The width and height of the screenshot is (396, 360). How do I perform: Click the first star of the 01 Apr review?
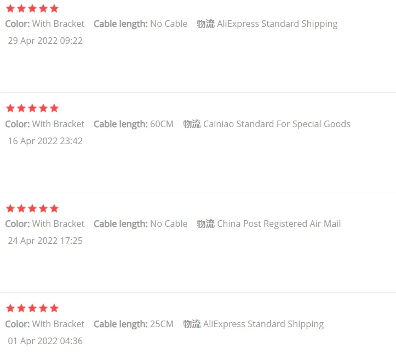tap(10, 308)
